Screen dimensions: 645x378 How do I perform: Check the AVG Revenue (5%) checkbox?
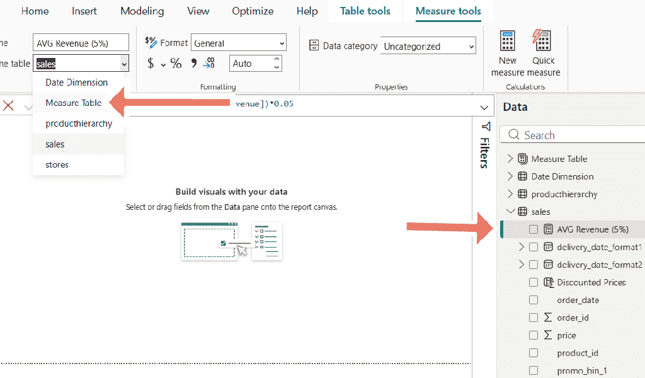tap(534, 229)
